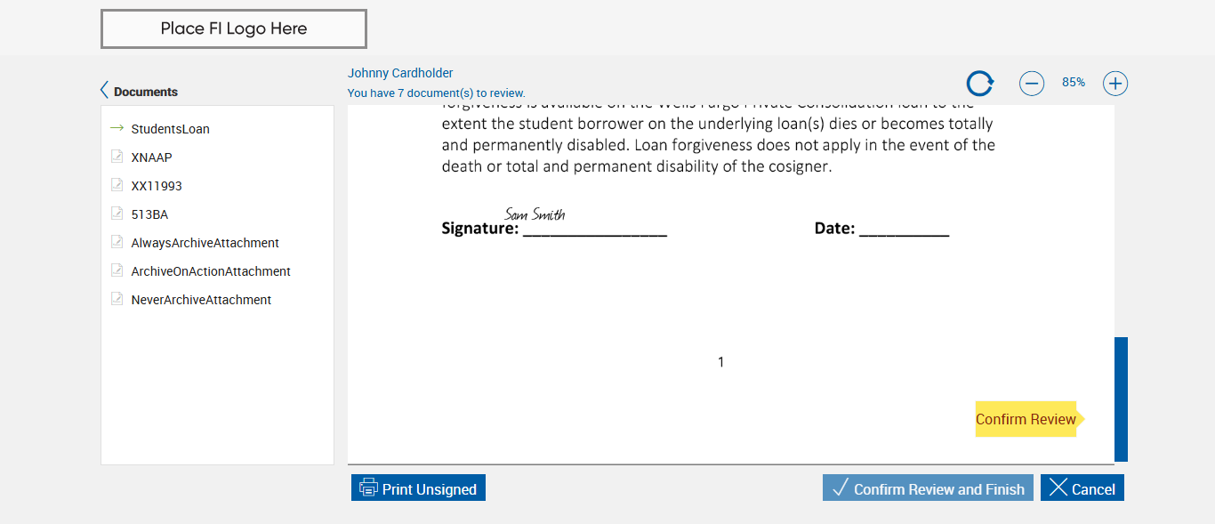Screen dimensions: 1215x524
Task: Click the yellow Confirm Review tag
Action: 1026,419
